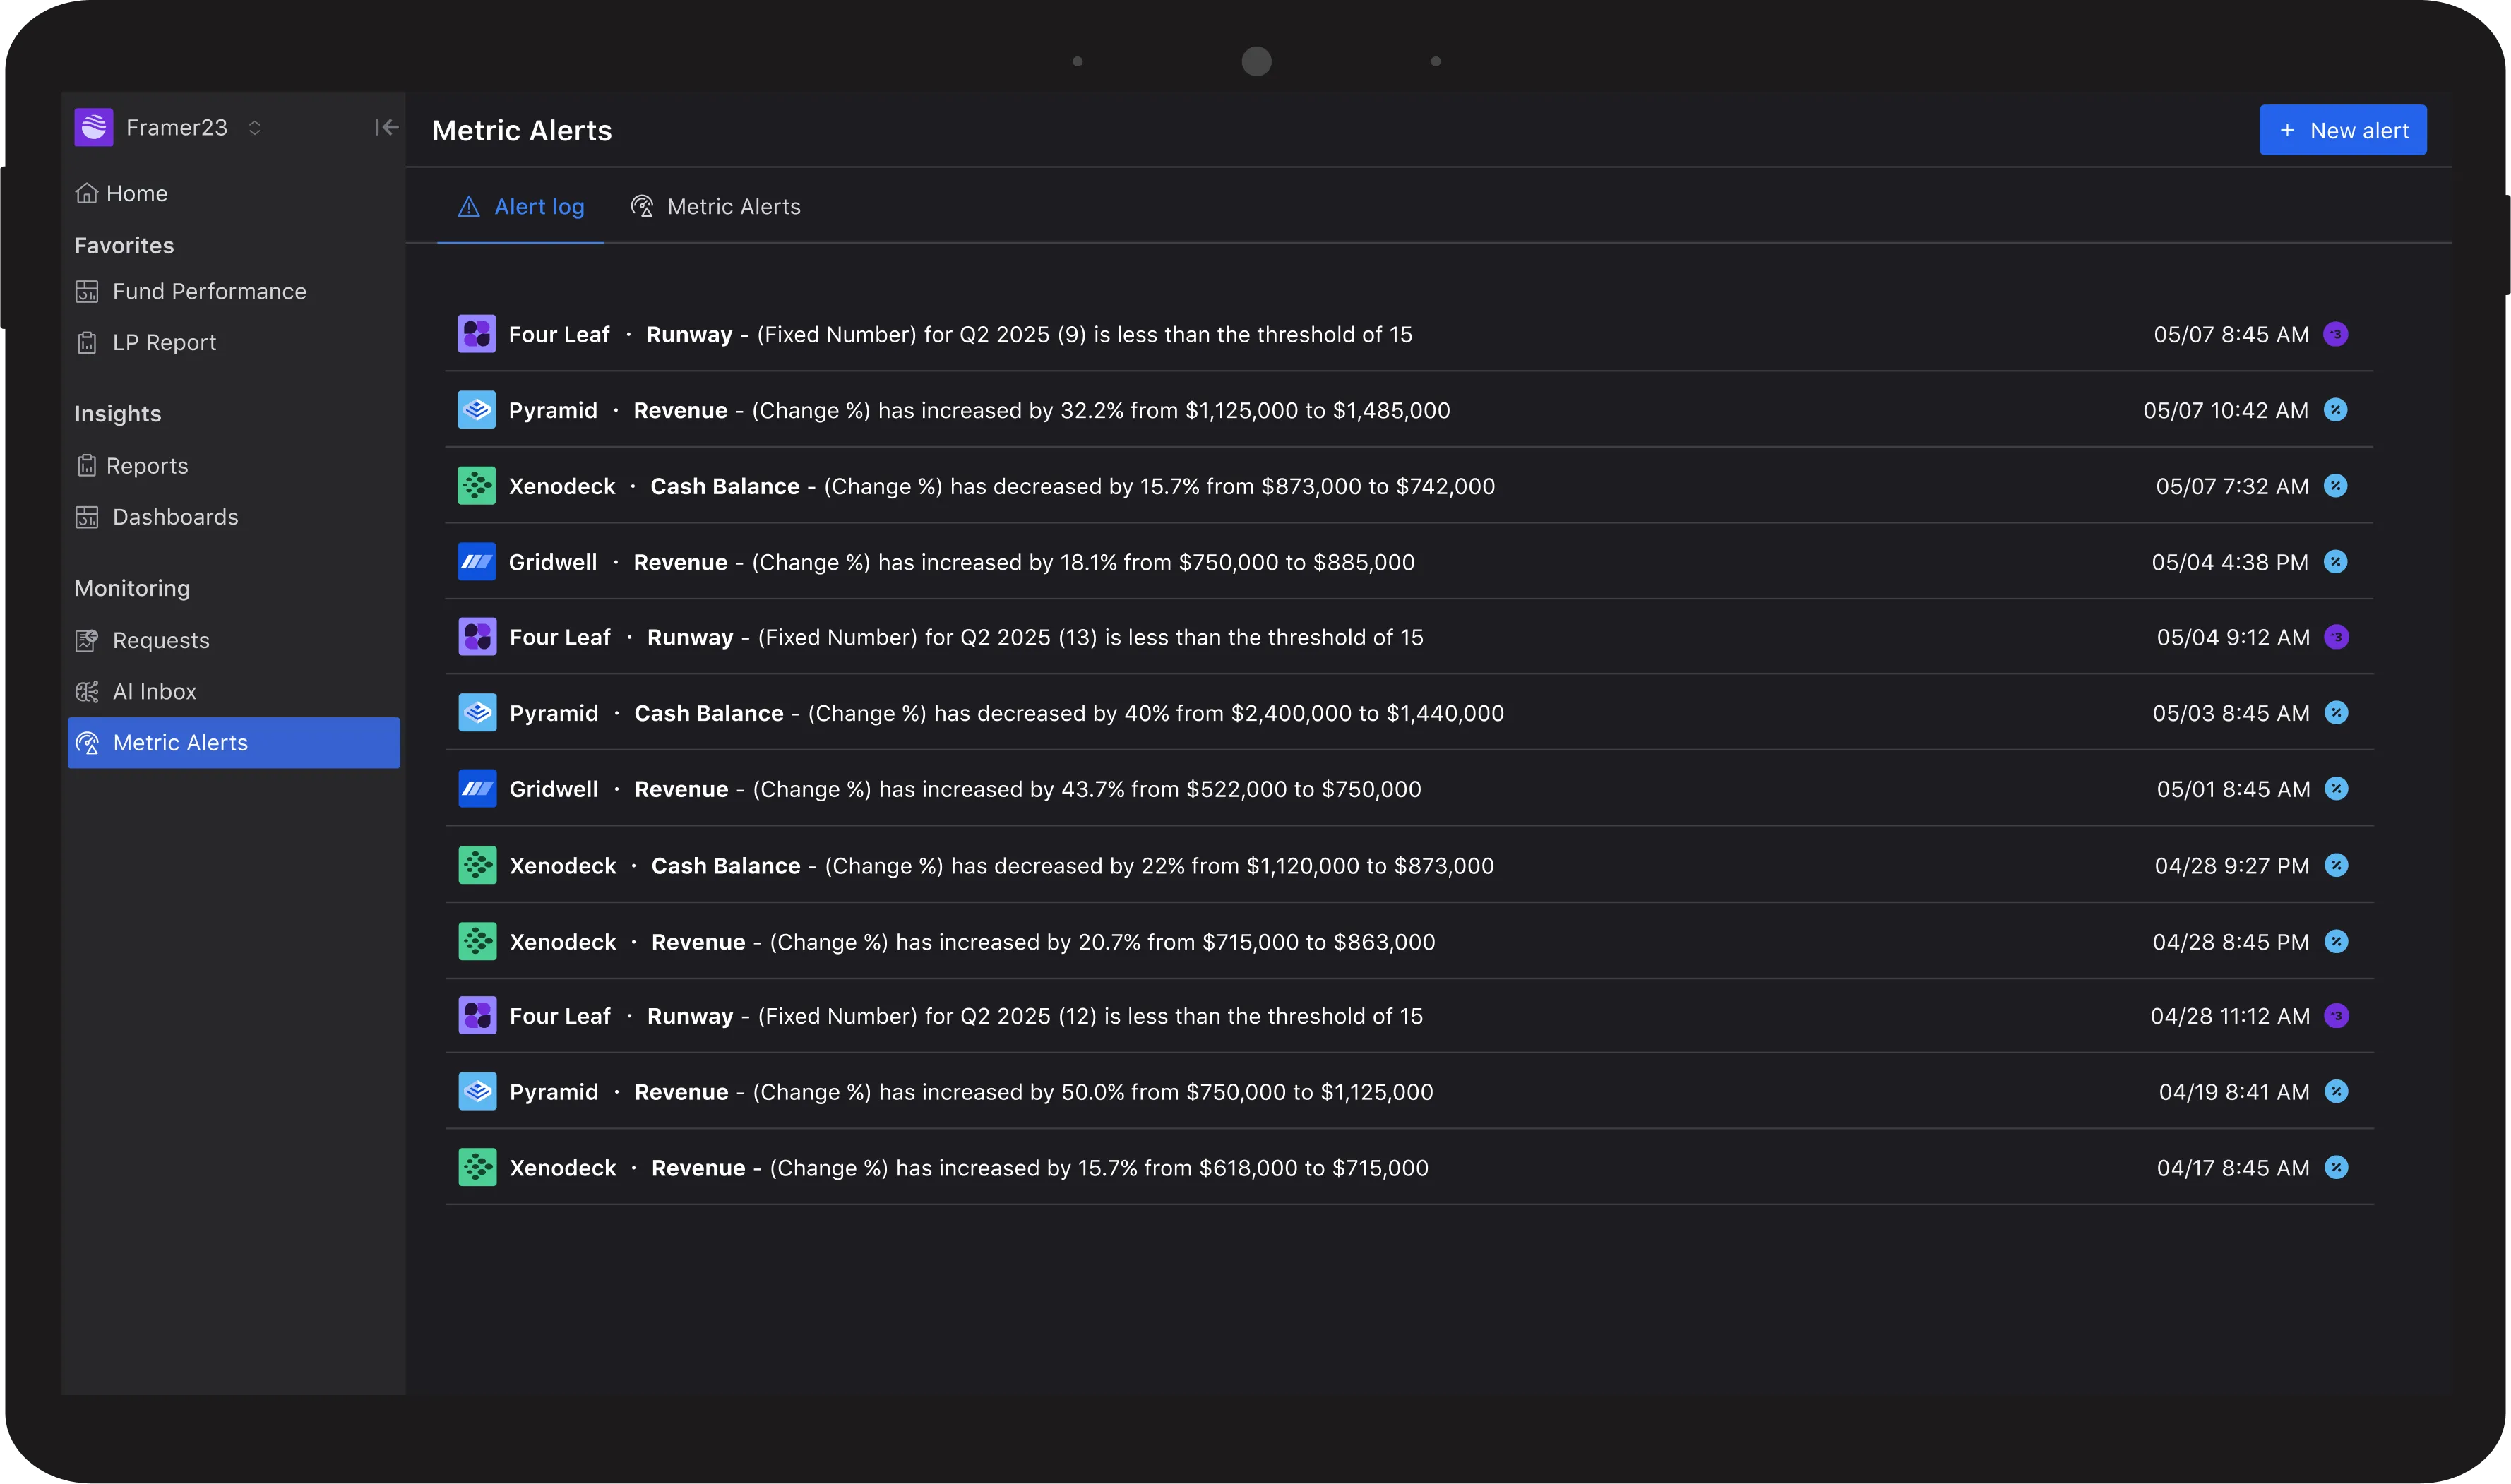2511x1484 pixels.
Task: Click Pyramid logo in 32.2% revenue alert
Action: (x=476, y=410)
